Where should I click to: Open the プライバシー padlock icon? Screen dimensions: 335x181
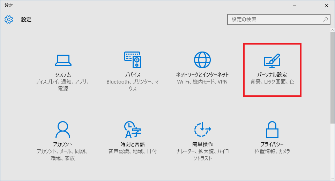tap(272, 130)
